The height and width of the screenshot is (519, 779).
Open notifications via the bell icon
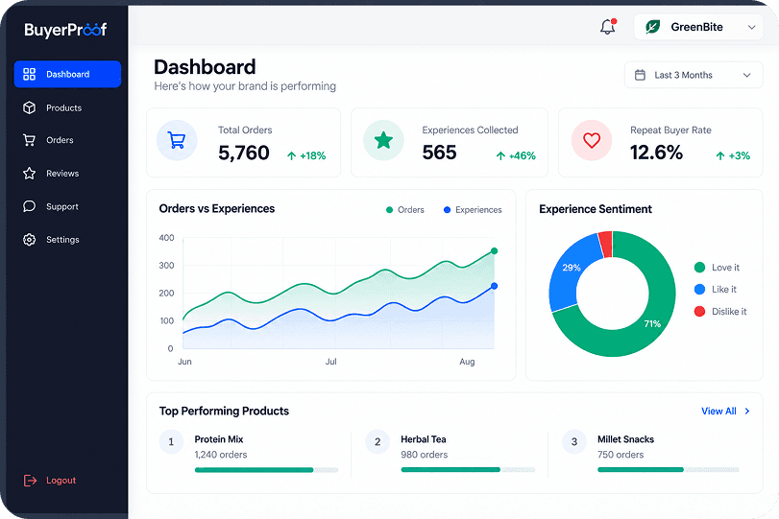pos(608,27)
